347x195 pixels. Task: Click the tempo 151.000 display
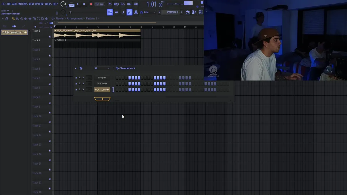click(x=99, y=4)
